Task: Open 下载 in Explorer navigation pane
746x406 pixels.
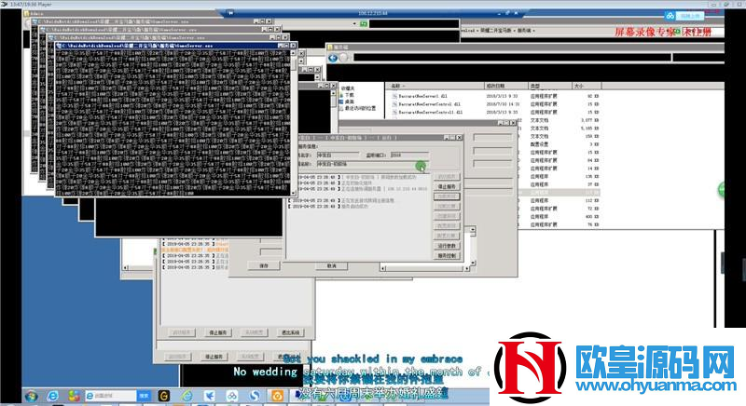Action: 347,95
